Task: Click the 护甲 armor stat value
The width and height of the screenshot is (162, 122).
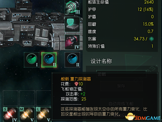Action: [145, 9]
